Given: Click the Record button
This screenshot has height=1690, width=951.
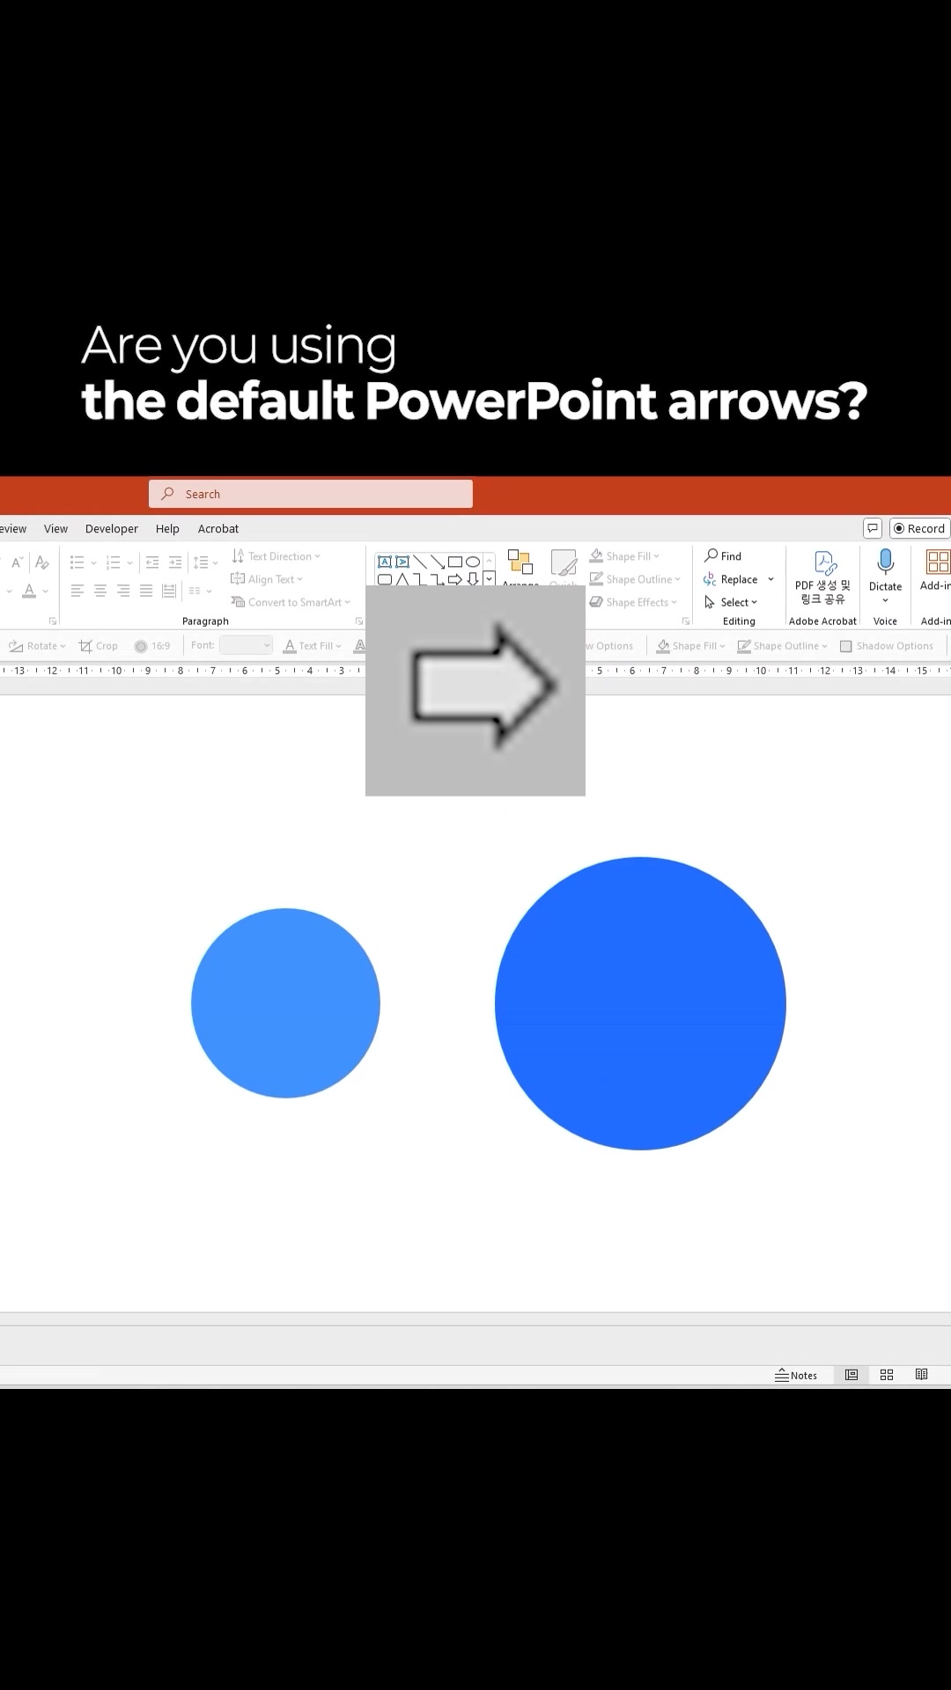Looking at the screenshot, I should (919, 528).
